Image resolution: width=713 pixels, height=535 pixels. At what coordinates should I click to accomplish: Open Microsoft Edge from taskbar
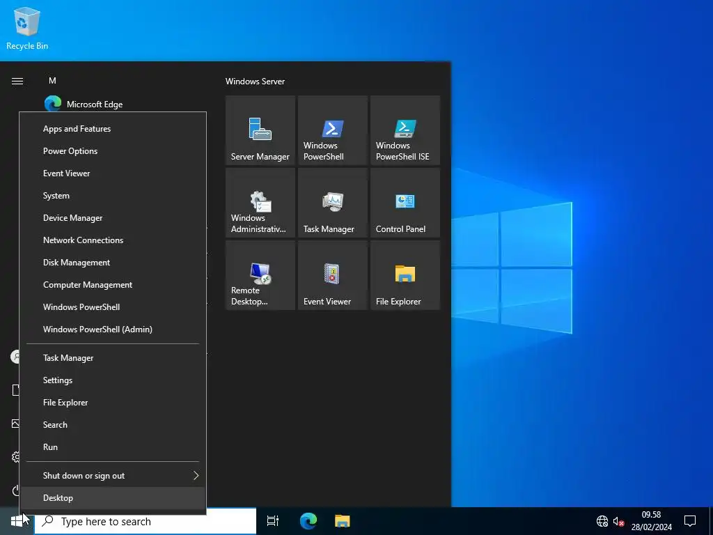(308, 521)
